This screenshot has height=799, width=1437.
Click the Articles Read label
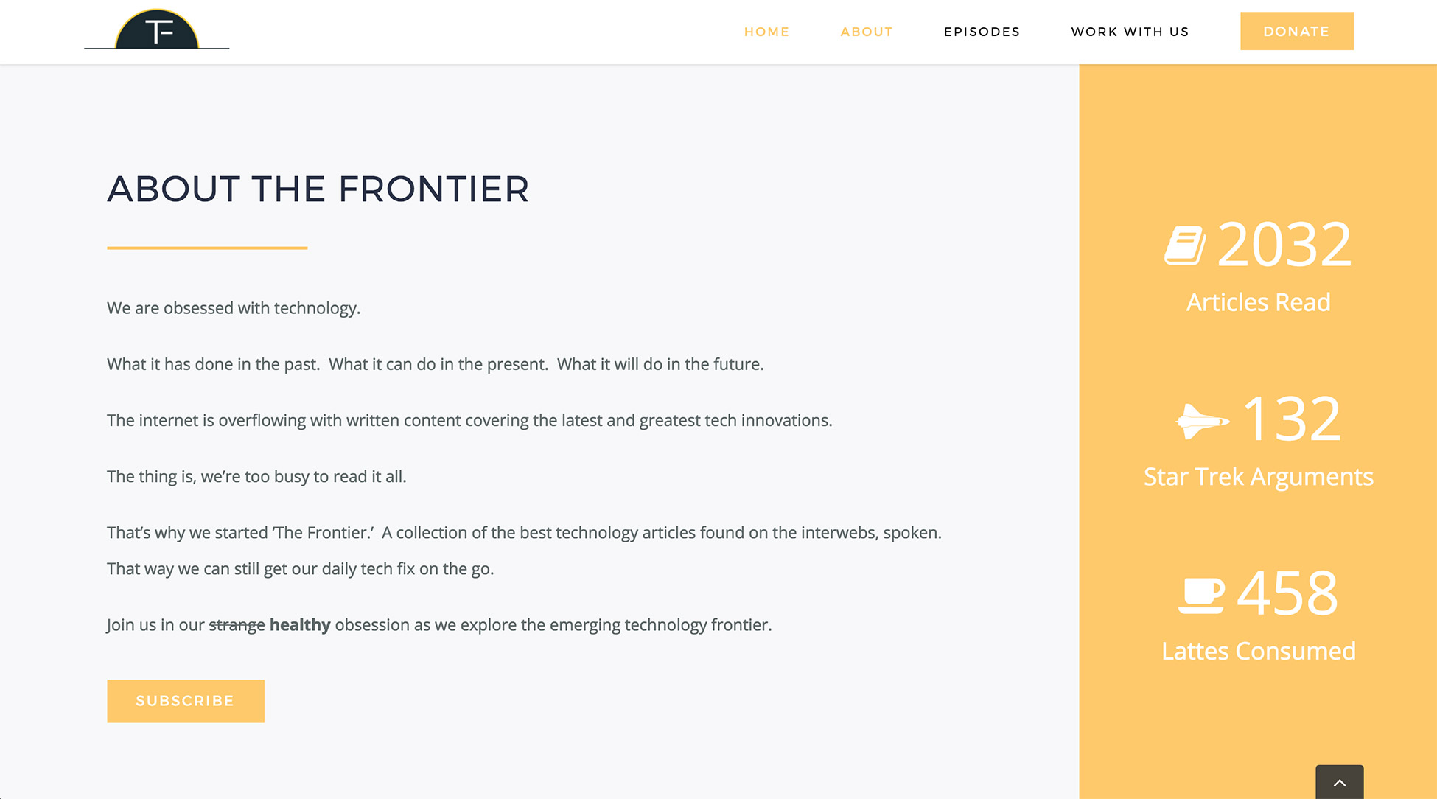(1259, 302)
